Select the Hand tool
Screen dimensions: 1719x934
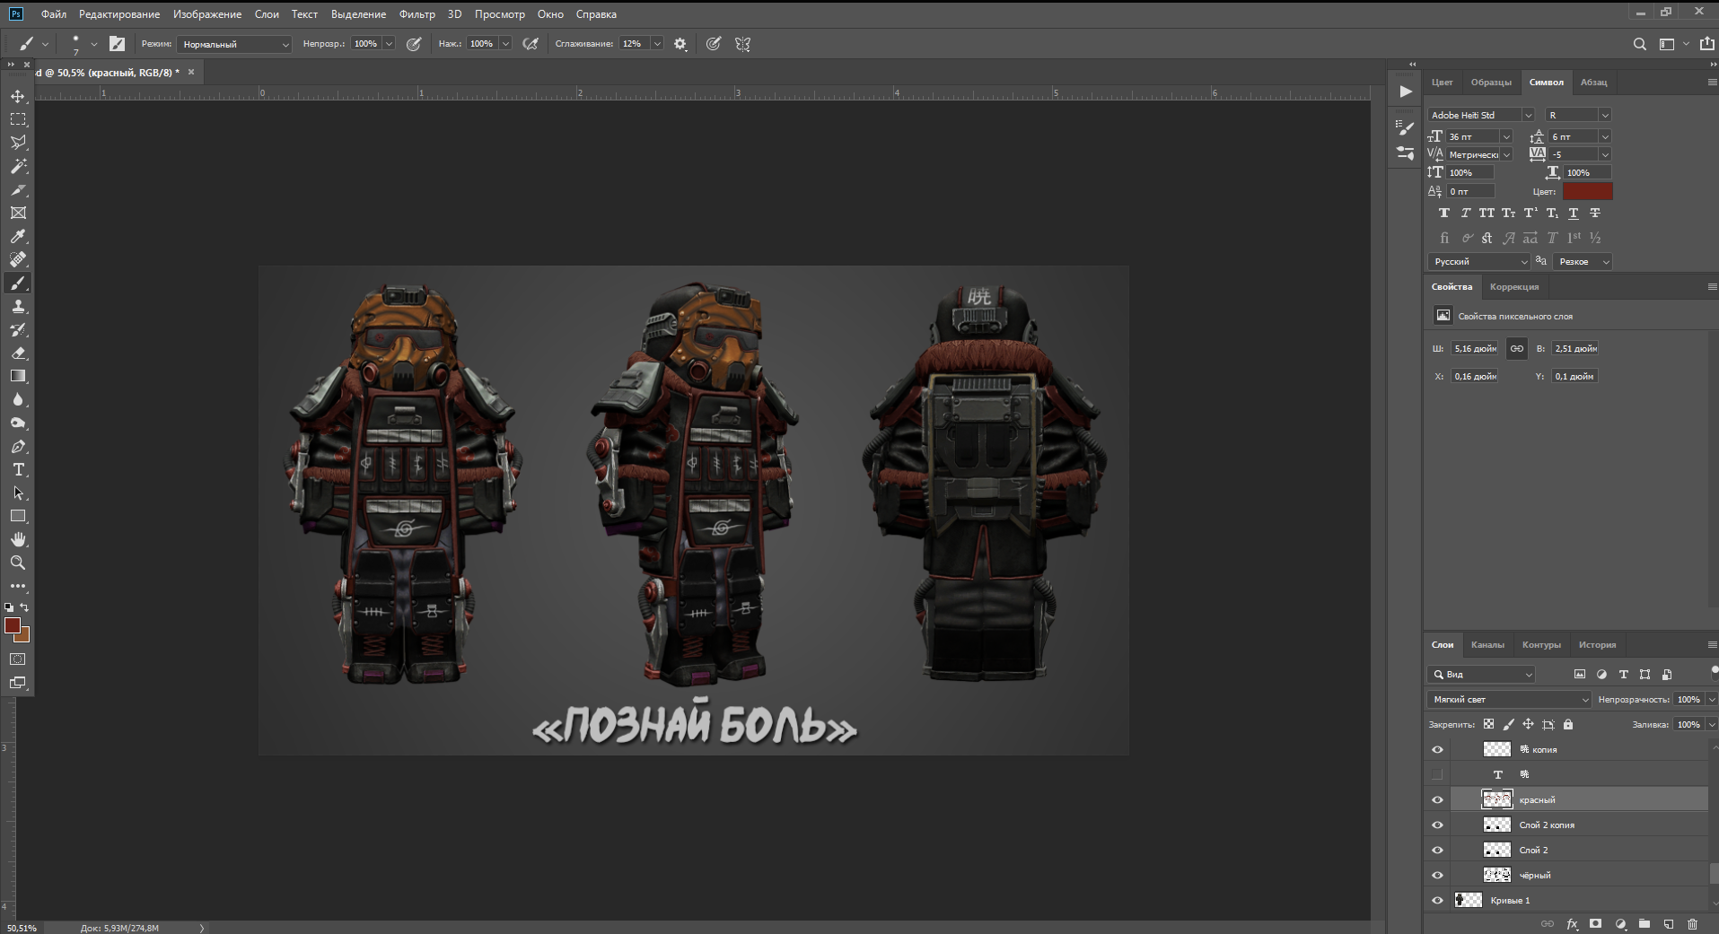18,539
